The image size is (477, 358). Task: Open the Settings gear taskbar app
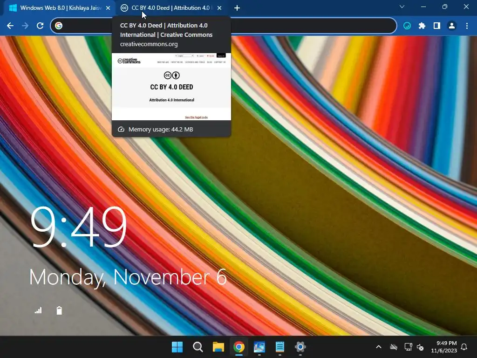coord(300,347)
